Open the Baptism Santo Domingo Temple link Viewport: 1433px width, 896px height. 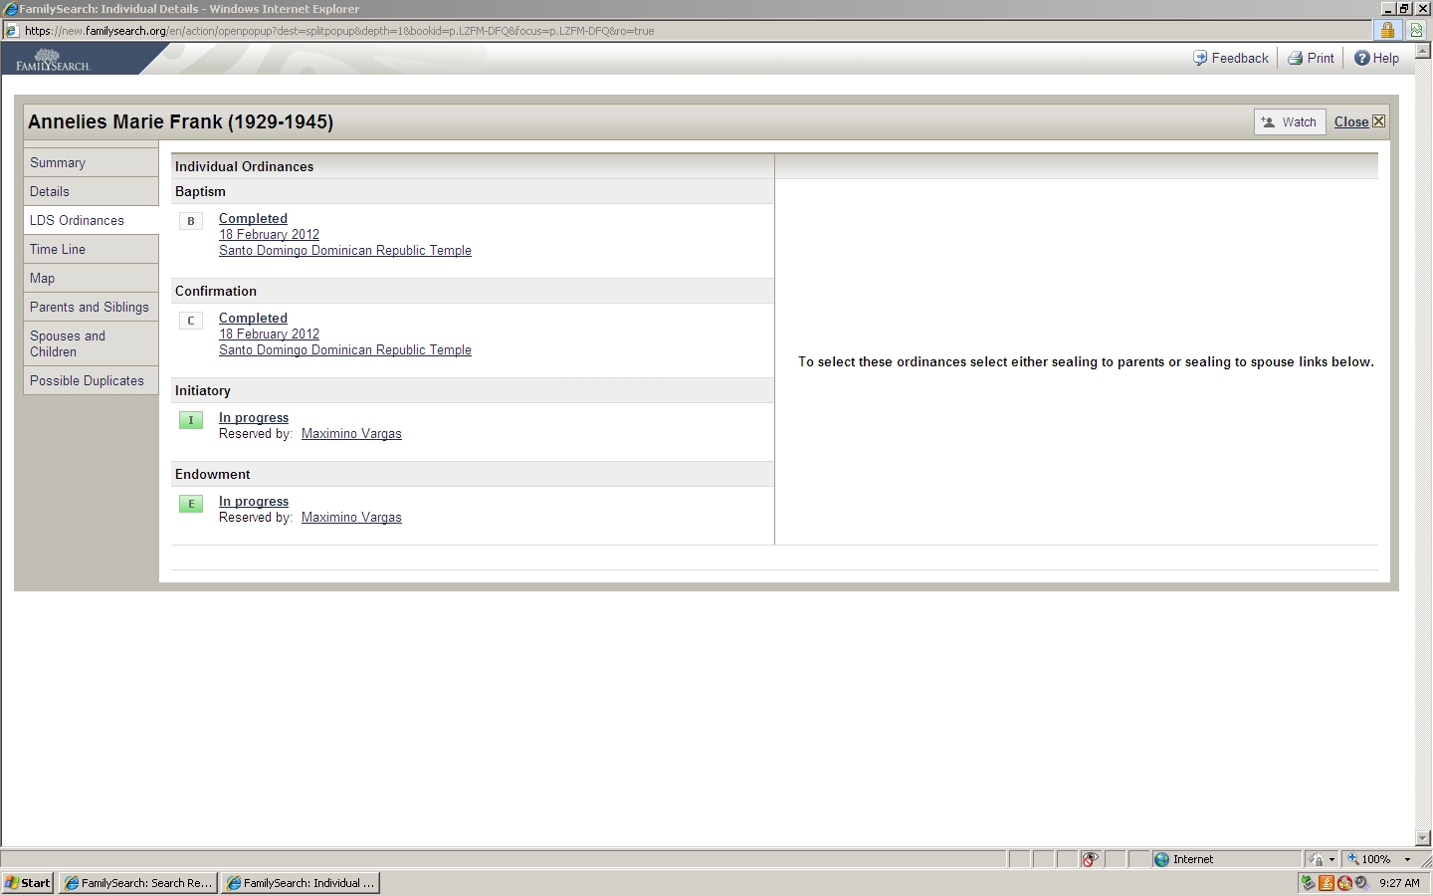pyautogui.click(x=345, y=250)
